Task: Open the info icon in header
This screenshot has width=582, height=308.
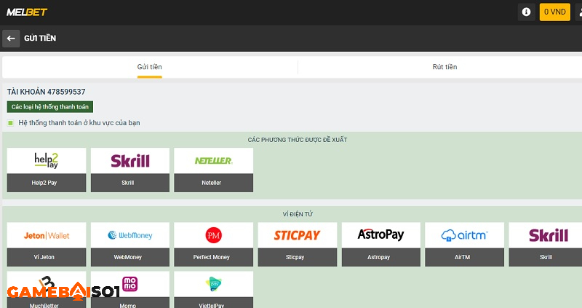Action: pyautogui.click(x=526, y=12)
